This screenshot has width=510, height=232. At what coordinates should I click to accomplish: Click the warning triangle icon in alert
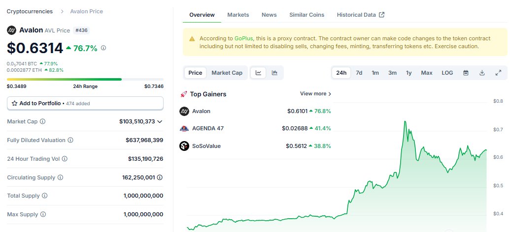tap(192, 39)
